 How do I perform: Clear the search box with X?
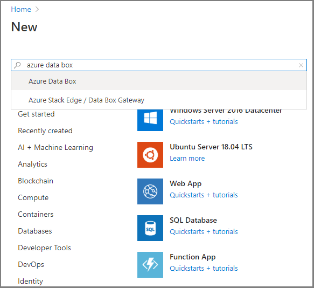pyautogui.click(x=301, y=65)
